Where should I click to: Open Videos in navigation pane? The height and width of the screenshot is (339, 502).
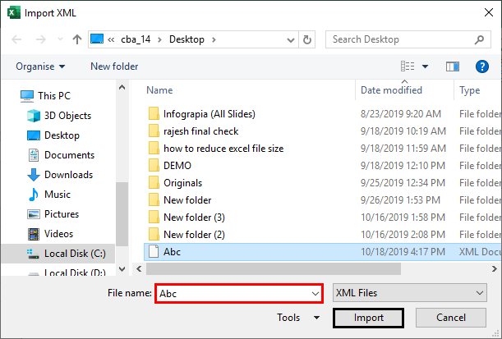point(58,234)
